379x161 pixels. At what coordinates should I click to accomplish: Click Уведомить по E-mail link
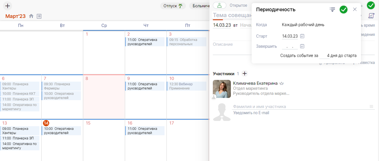click(x=251, y=113)
